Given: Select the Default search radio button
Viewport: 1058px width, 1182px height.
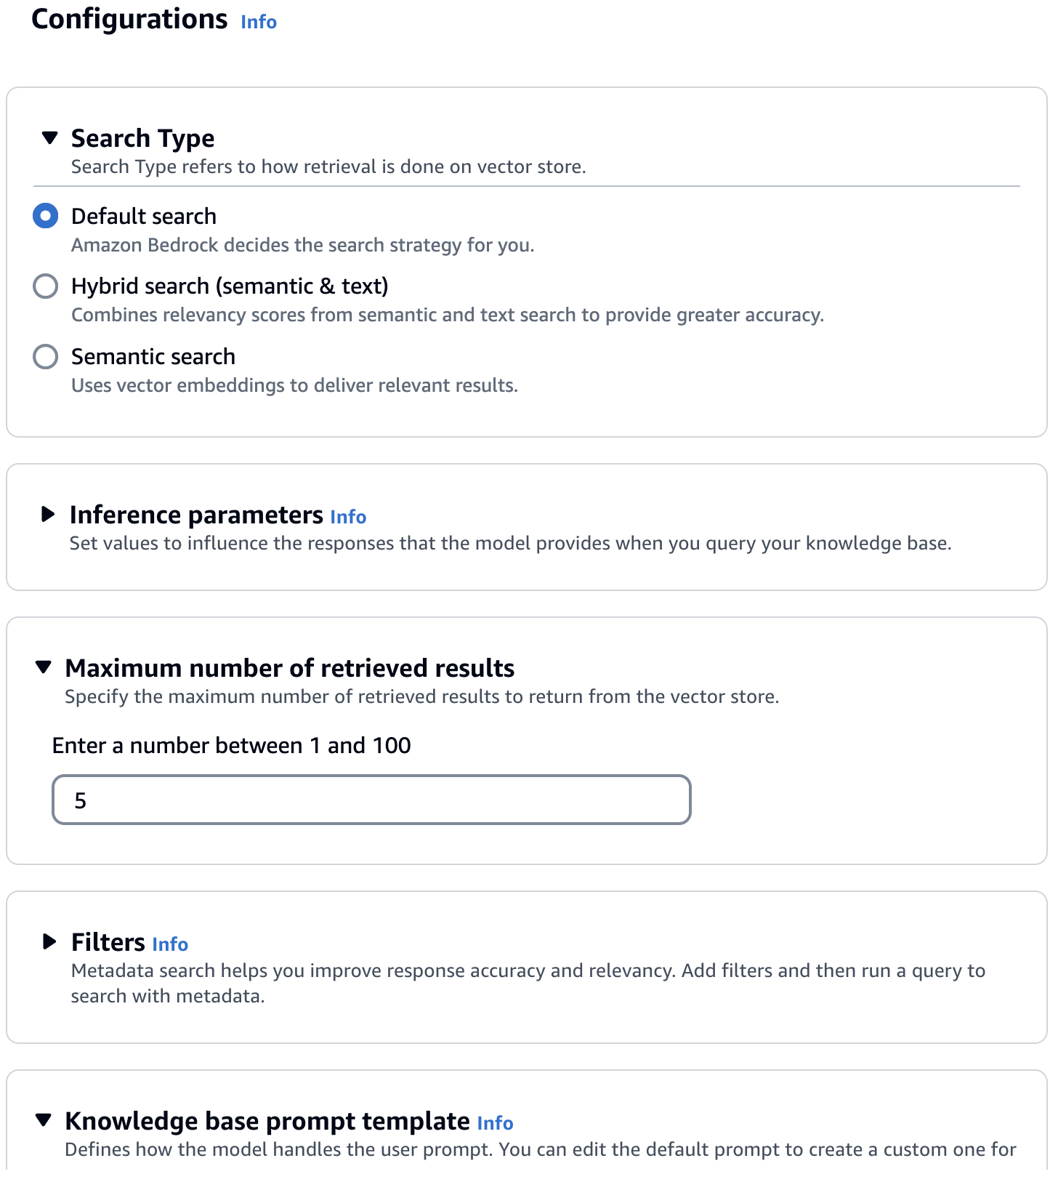Looking at the screenshot, I should (46, 216).
